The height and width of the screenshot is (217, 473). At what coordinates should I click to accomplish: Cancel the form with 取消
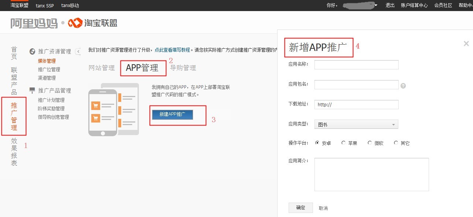[x=323, y=208]
